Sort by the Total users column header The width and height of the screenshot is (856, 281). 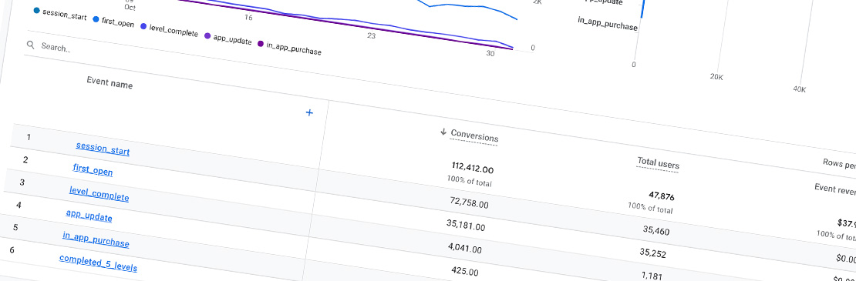pos(658,163)
